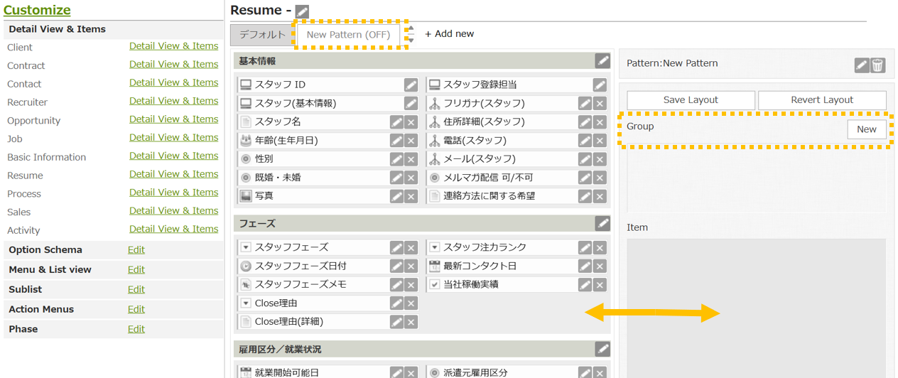Edit the 年齢(生年月日) field
The height and width of the screenshot is (378, 898).
point(396,141)
